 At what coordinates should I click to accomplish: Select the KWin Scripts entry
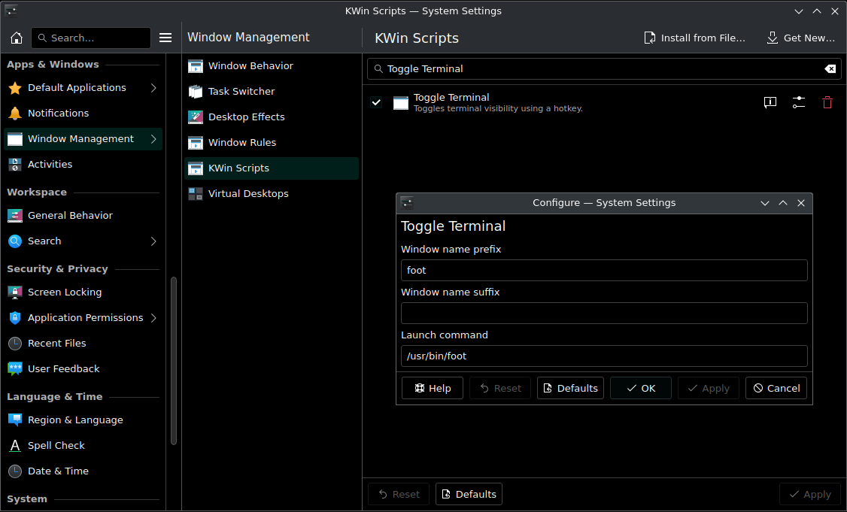click(x=271, y=168)
